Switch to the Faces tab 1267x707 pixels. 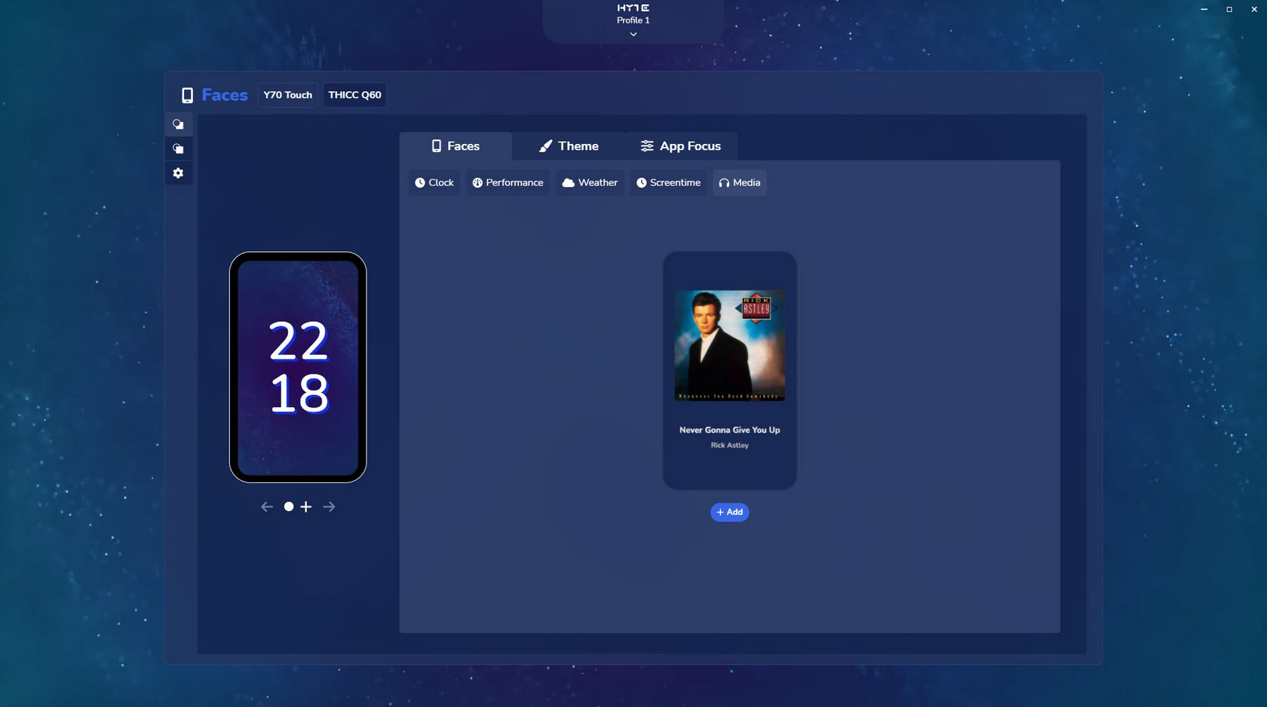click(456, 146)
